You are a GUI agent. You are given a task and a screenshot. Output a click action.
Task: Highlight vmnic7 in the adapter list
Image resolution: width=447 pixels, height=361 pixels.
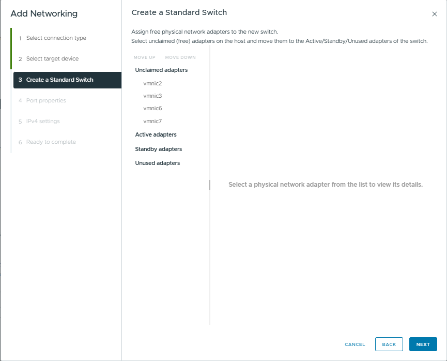[152, 121]
